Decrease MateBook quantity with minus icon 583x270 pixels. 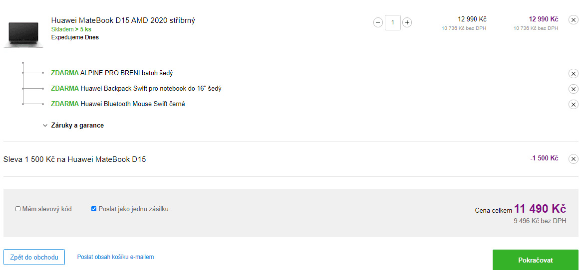[378, 22]
